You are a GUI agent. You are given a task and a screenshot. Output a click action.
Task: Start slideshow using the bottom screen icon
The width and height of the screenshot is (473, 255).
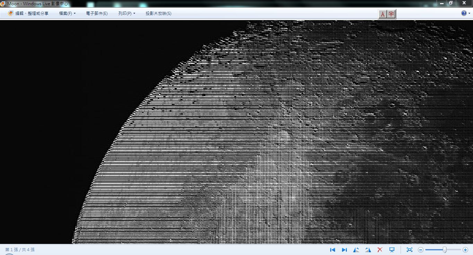(392, 250)
